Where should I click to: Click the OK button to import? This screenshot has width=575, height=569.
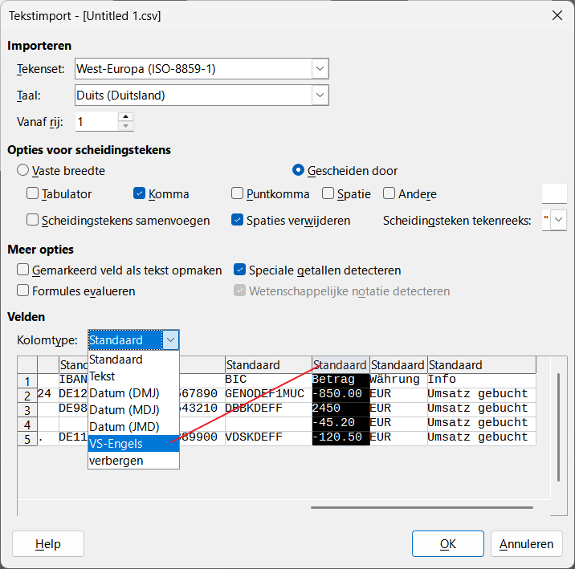447,544
